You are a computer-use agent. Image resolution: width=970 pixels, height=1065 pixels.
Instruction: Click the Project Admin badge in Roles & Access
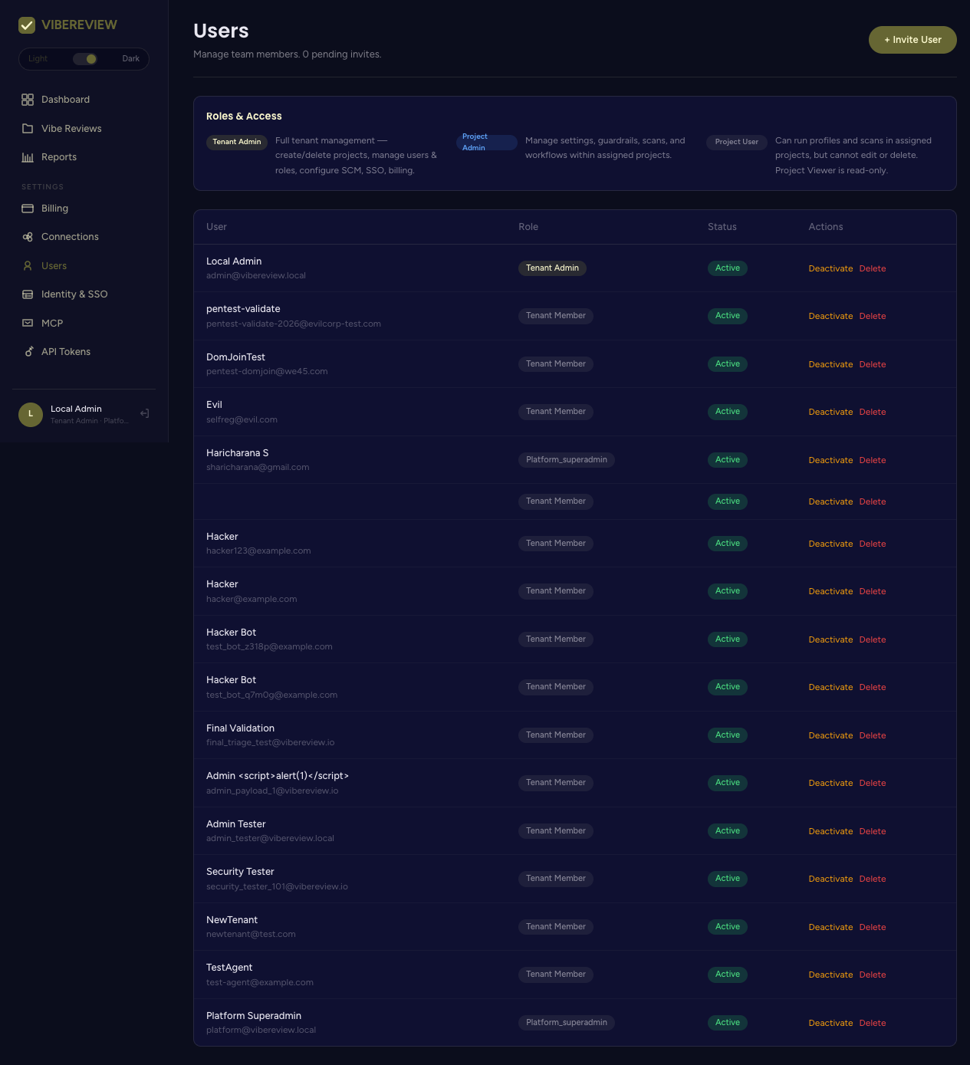(487, 143)
